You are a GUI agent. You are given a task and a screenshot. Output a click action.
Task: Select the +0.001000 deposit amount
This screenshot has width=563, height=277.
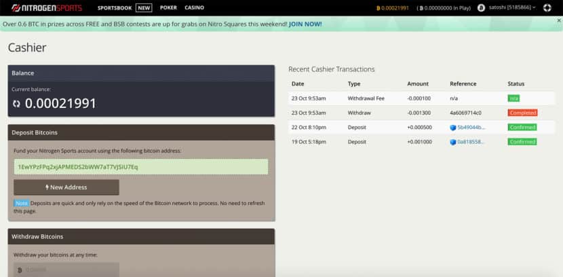point(419,142)
